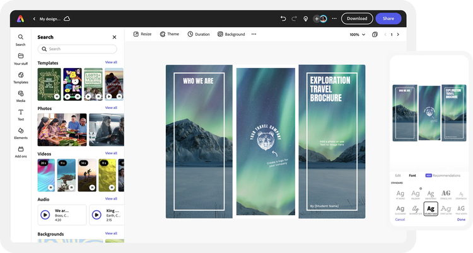473x253 pixels.
Task: Go to previous page arrow
Action: click(385, 35)
